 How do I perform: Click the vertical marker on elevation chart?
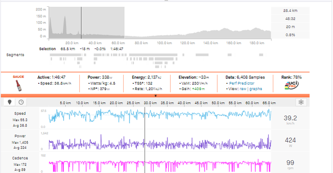(x=81, y=22)
